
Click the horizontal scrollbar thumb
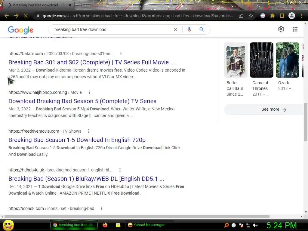click(137, 217)
